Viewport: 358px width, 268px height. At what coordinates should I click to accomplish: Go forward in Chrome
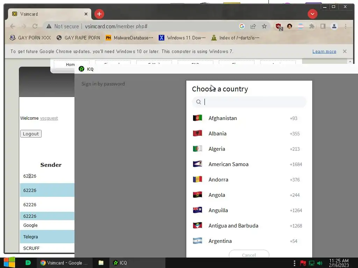[x=24, y=26]
